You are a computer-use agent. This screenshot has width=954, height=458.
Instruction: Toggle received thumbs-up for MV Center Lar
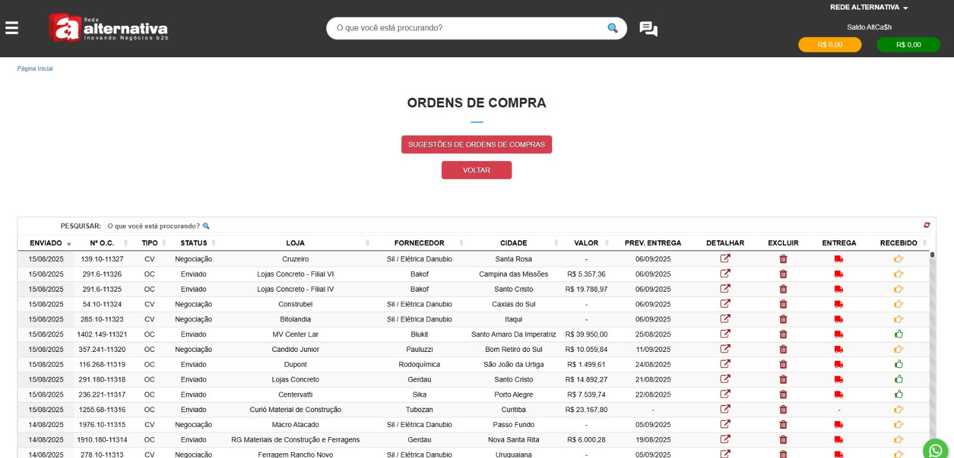click(899, 335)
